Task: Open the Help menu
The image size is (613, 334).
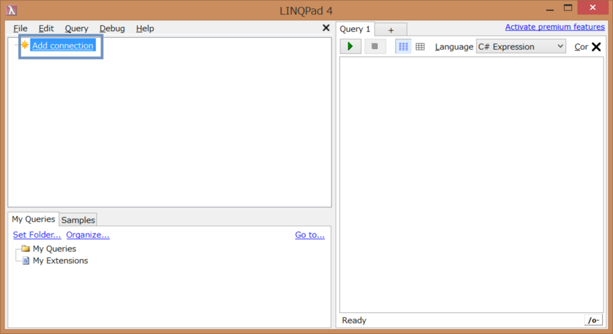Action: click(145, 28)
